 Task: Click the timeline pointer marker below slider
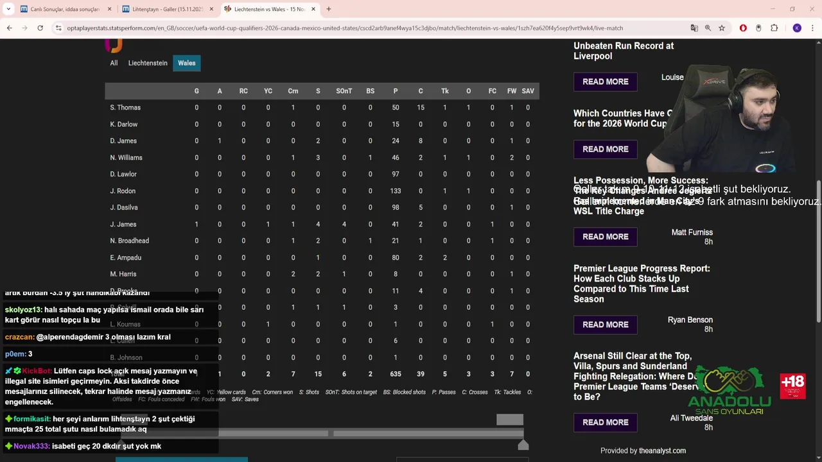tap(523, 445)
